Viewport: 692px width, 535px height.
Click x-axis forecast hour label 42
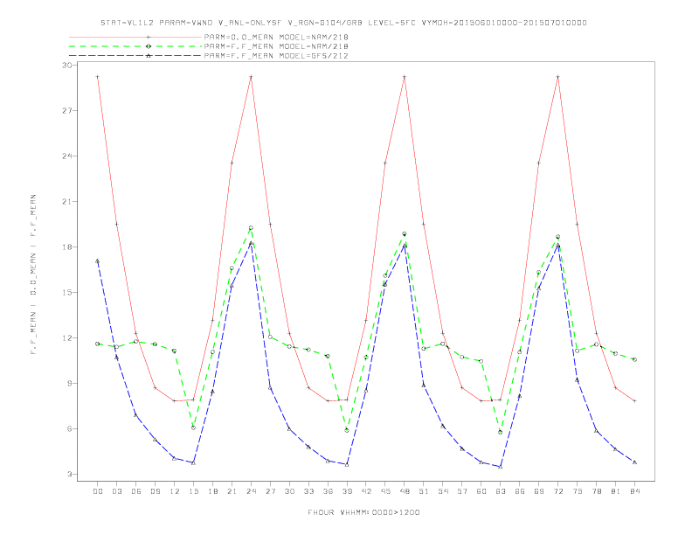(x=366, y=491)
